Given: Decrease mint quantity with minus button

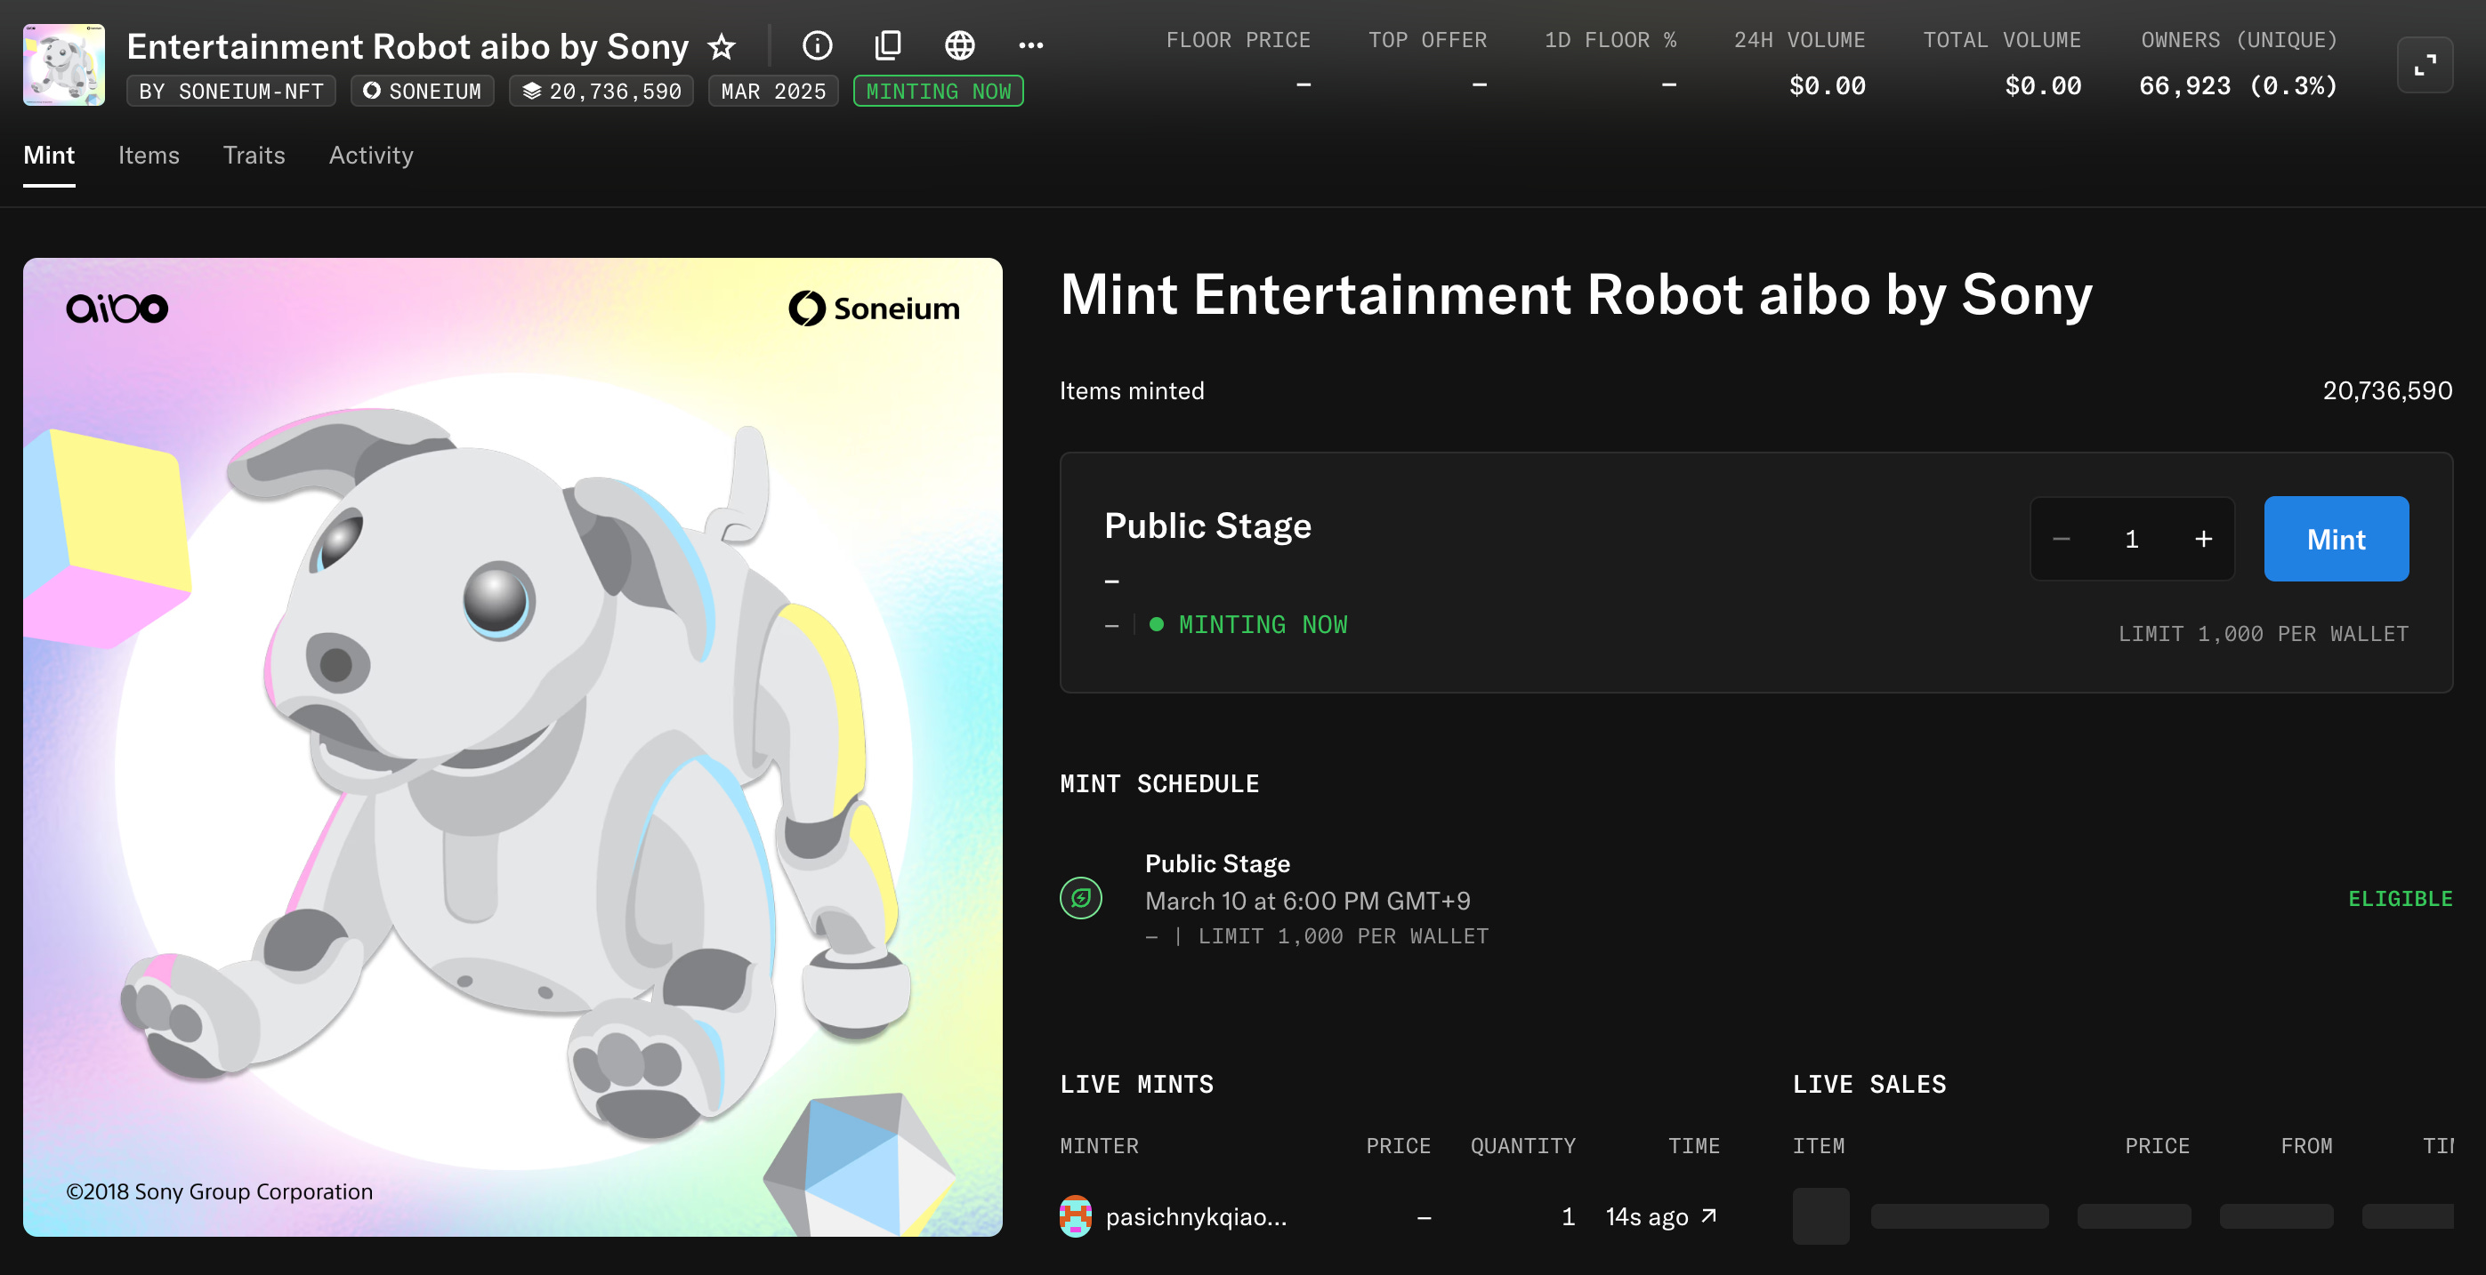Looking at the screenshot, I should (x=2062, y=539).
